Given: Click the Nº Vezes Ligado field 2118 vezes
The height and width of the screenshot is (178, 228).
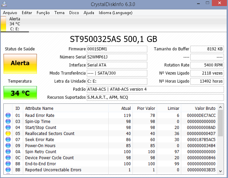Looking at the screenshot, I should pyautogui.click(x=207, y=73).
